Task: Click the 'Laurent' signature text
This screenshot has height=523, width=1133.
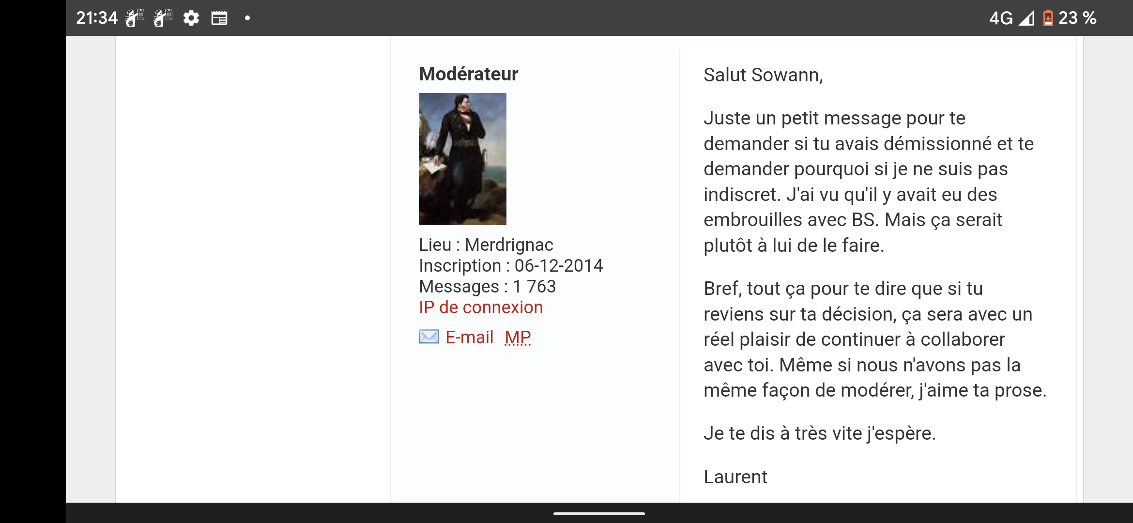Action: click(735, 477)
